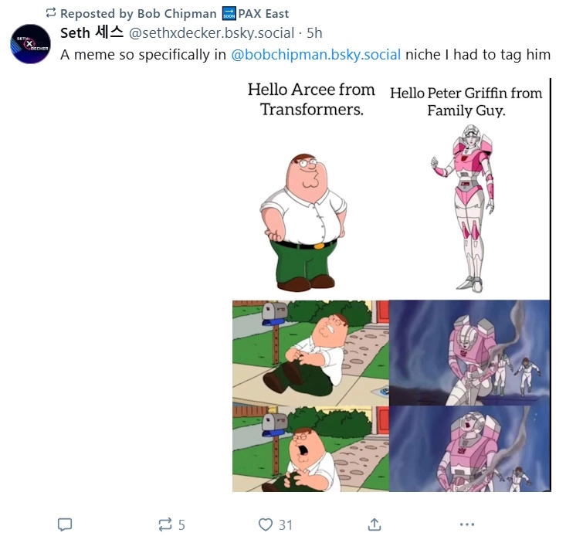Click the wounded Arcee bottom panel

point(469,449)
